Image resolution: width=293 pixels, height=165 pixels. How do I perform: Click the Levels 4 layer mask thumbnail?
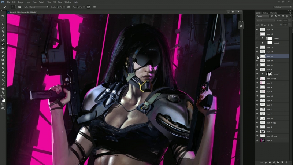(x=270, y=74)
